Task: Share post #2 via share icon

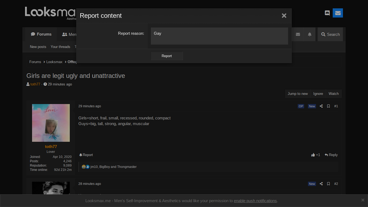Action: coord(321,184)
